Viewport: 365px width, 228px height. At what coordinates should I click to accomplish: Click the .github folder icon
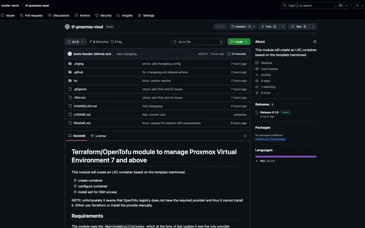pyautogui.click(x=70, y=72)
